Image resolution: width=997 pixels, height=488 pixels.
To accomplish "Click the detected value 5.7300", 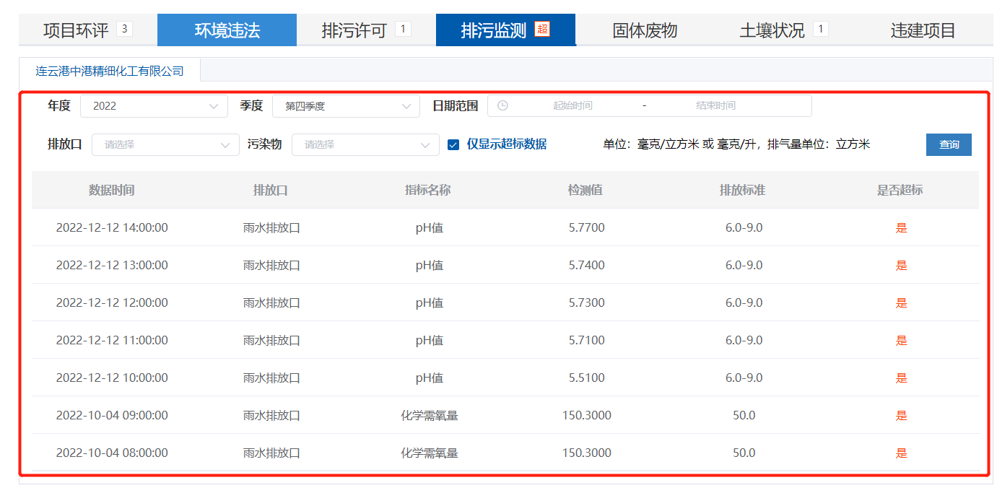I will 587,303.
